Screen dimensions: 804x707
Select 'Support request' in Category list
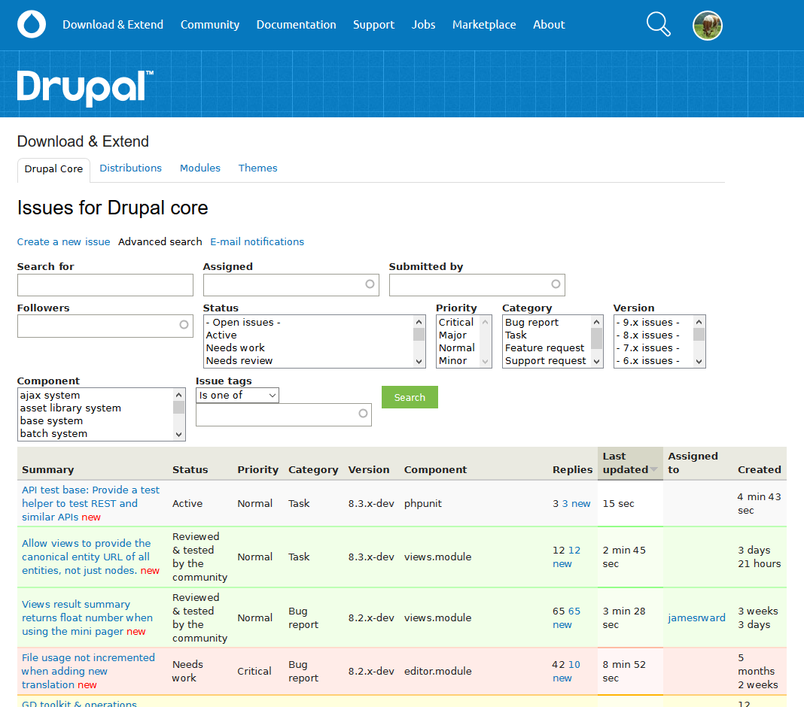point(547,361)
